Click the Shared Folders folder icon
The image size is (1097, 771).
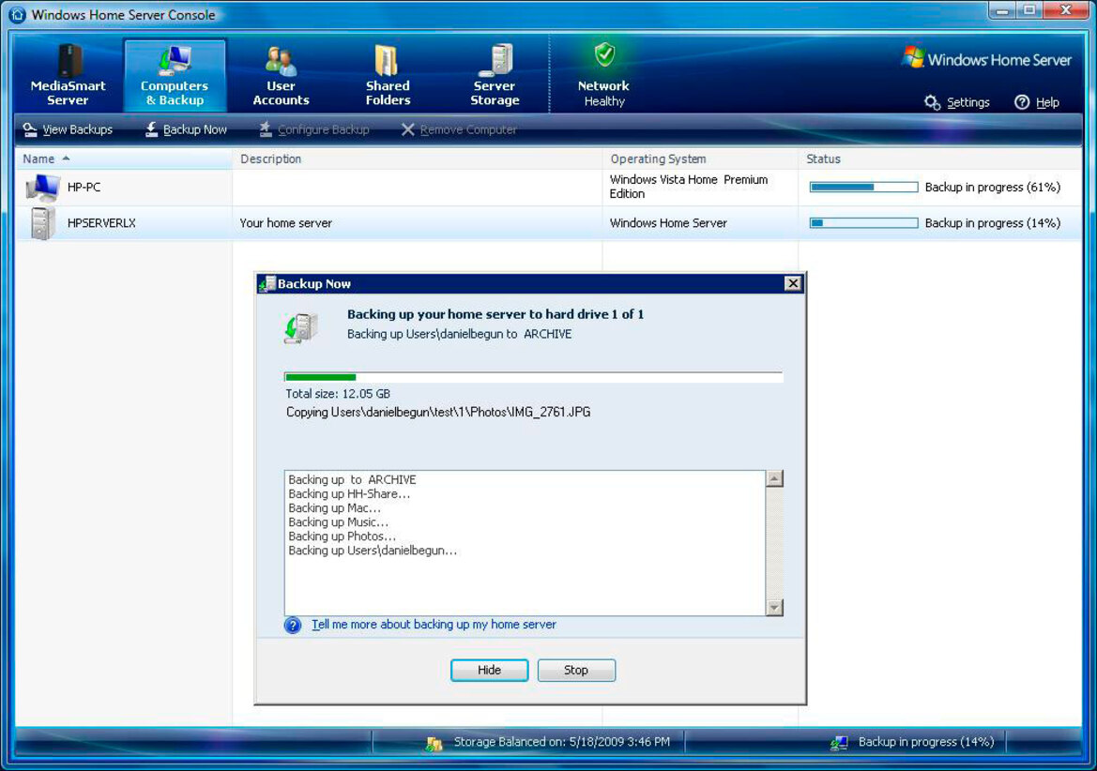point(387,61)
